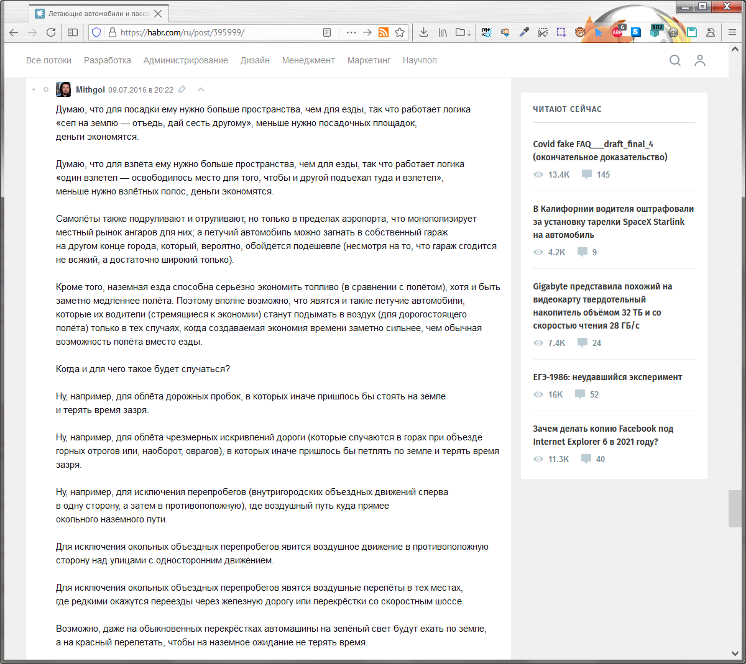Click the vertical scrollbar thumb

pos(734,509)
